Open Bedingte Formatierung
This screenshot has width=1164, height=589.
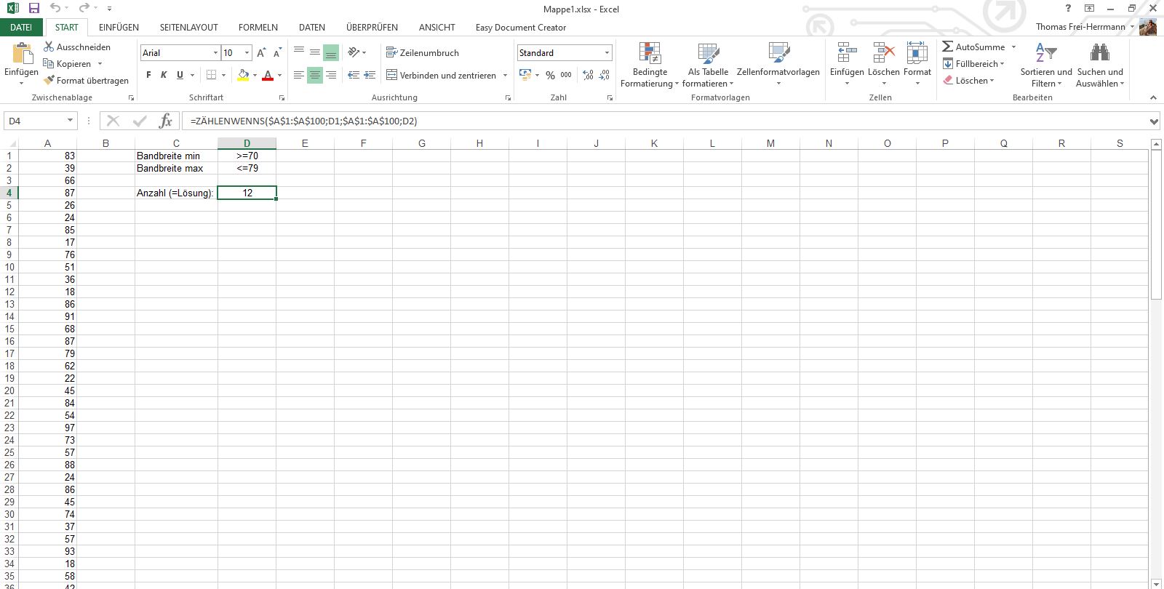pos(650,65)
